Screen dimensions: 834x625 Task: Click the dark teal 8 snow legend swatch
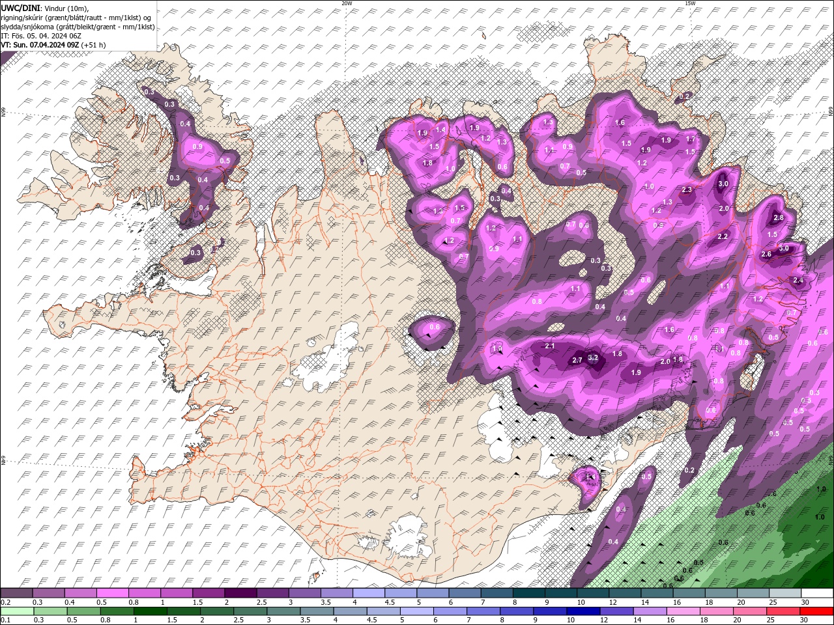[528, 593]
